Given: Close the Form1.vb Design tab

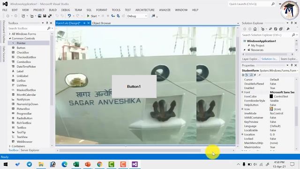Looking at the screenshot, I should click(89, 23).
